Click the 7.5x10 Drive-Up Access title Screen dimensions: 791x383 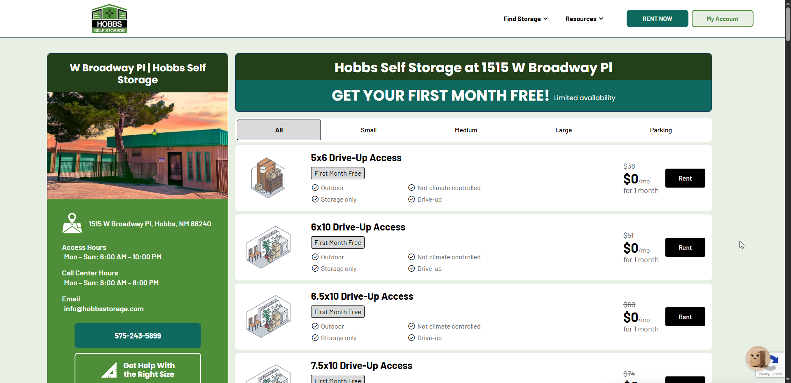coord(362,366)
